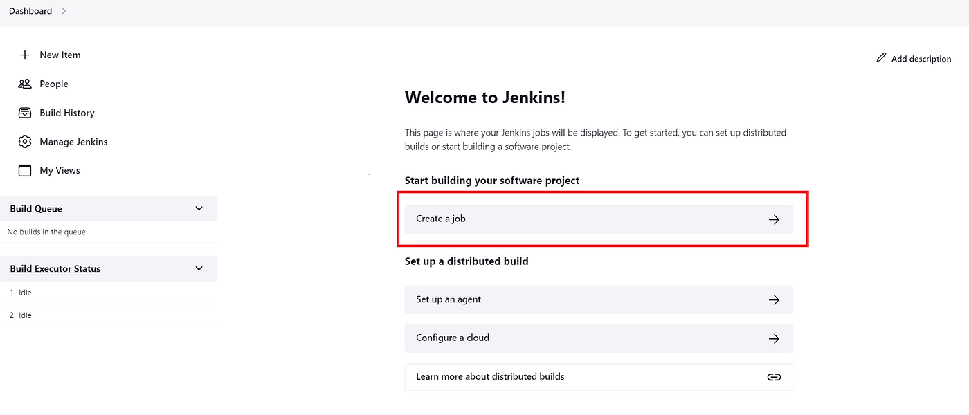Click the arrow icon on Configure a cloud
The image size is (969, 415).
[775, 339]
